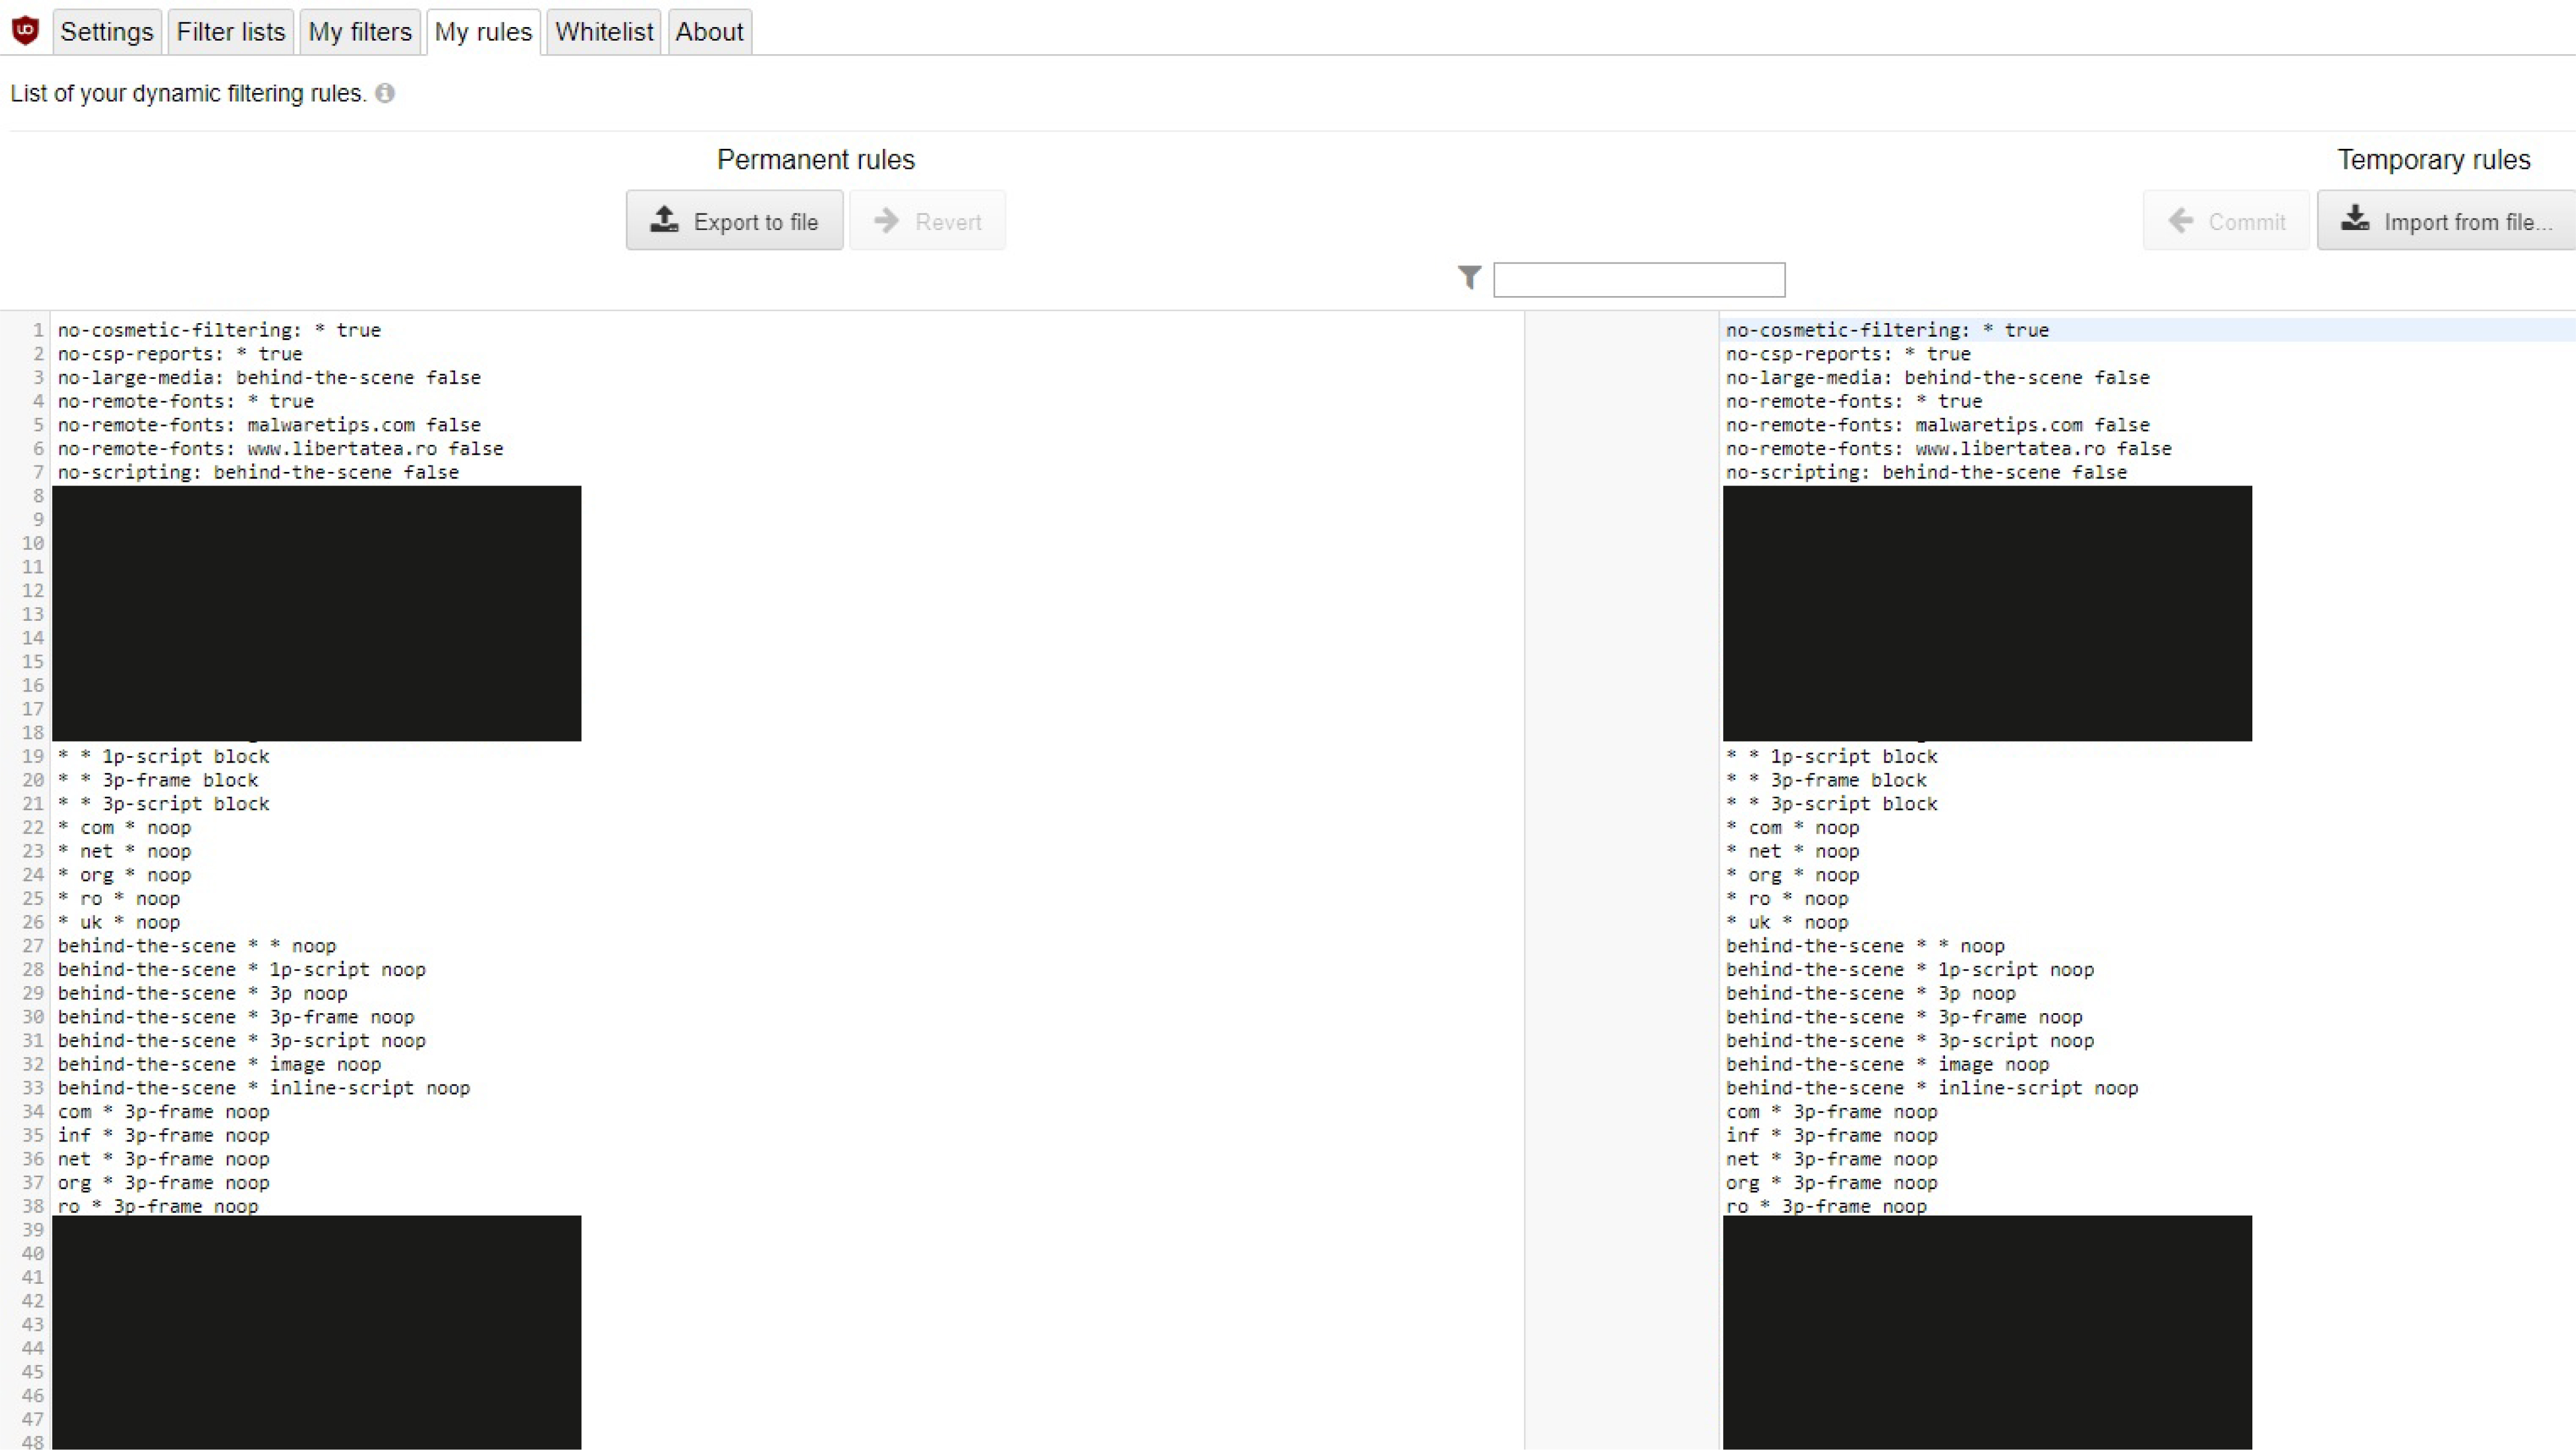Image resolution: width=2576 pixels, height=1450 pixels.
Task: Click permanent rule 'no-remote-fonts: malwaretips.com false'
Action: coord(269,425)
